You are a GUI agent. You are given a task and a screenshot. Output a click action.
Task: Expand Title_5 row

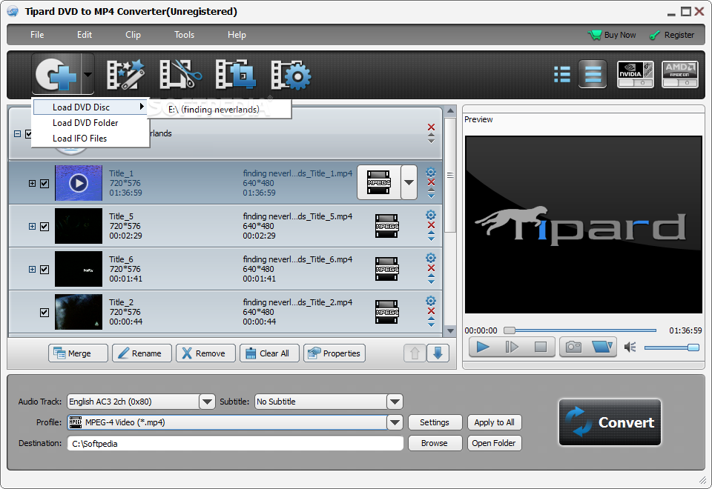coord(32,227)
